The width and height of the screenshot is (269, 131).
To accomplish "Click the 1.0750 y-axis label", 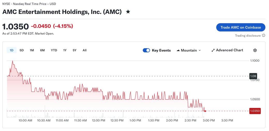I will (x=255, y=80).
